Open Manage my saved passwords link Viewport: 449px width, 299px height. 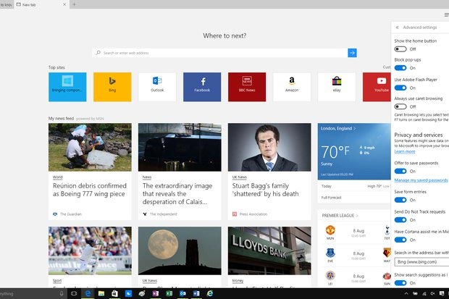tap(421, 180)
